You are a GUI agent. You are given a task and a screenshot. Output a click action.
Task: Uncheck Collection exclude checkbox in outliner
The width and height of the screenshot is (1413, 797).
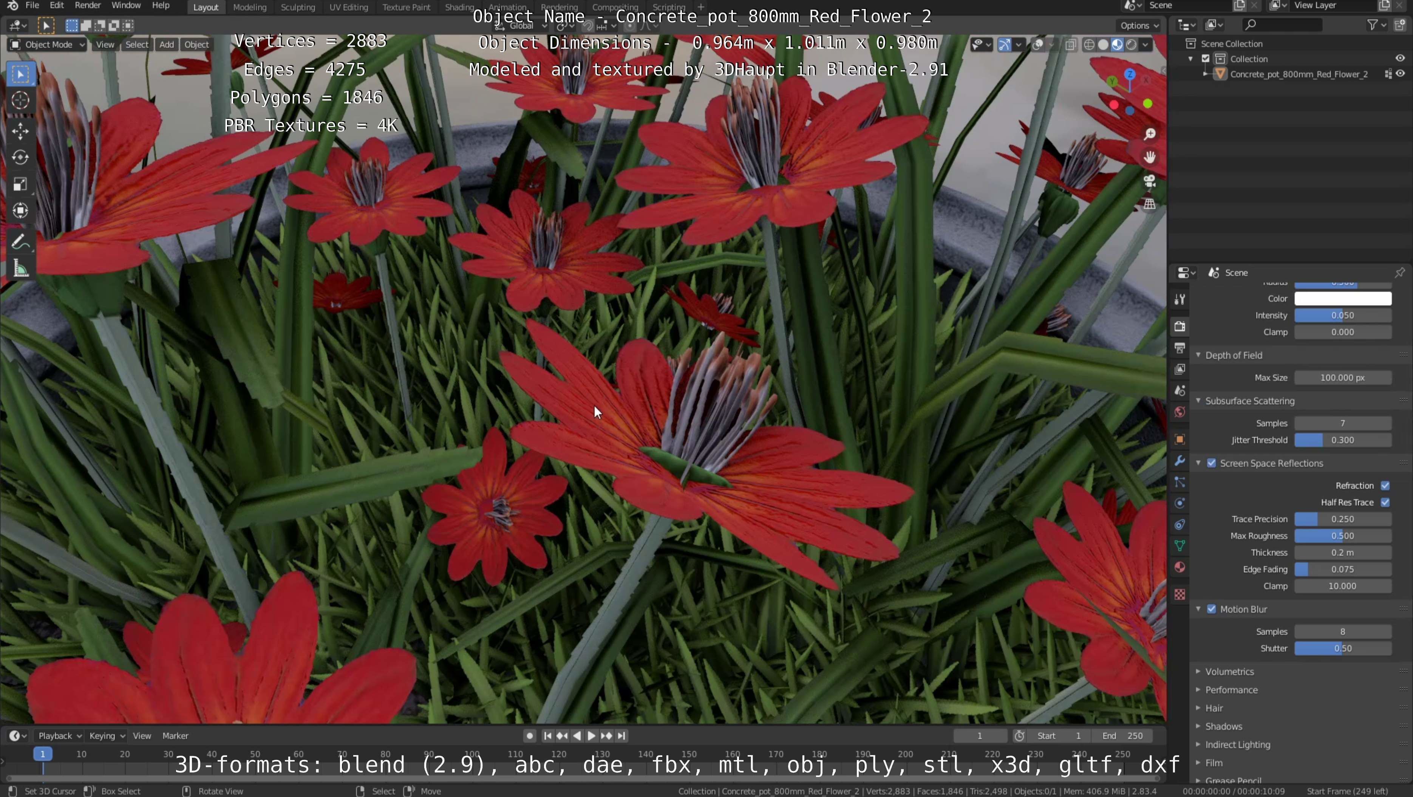(x=1206, y=59)
